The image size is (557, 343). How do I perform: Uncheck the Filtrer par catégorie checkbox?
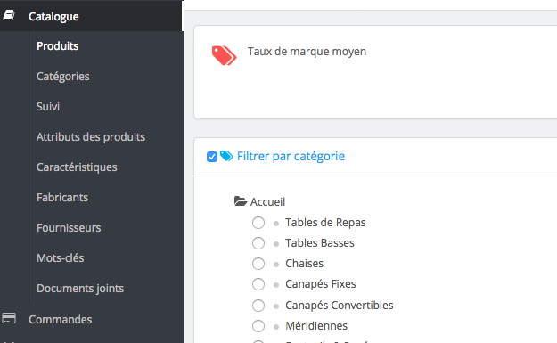click(212, 157)
